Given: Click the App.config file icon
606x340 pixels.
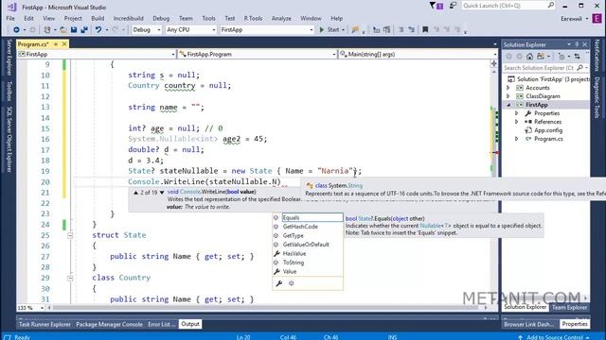Looking at the screenshot, I should 528,130.
